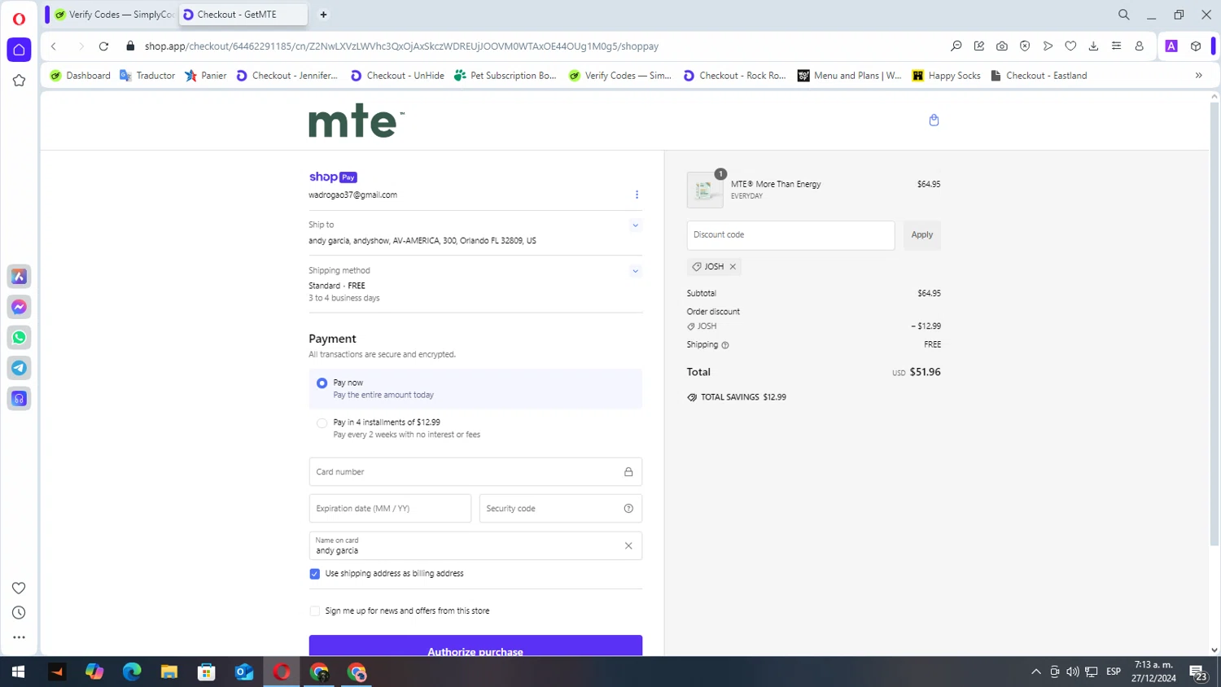
Task: Take a snapshot with camera icon
Action: (1002, 46)
